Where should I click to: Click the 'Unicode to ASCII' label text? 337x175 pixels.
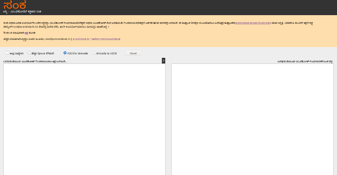pyautogui.click(x=106, y=53)
